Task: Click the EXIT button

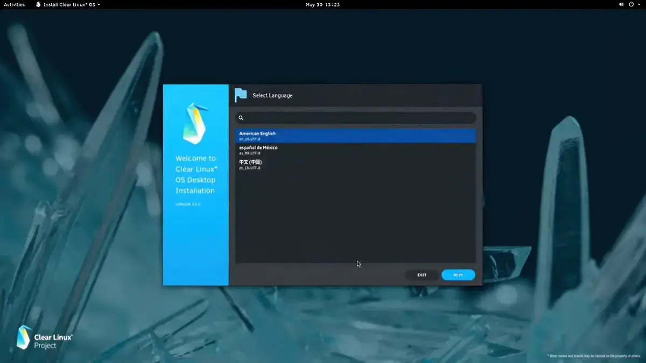Action: tap(422, 275)
